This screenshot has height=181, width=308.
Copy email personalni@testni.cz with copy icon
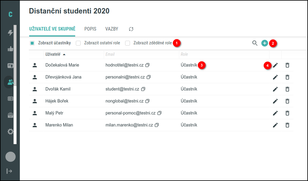pyautogui.click(x=149, y=77)
